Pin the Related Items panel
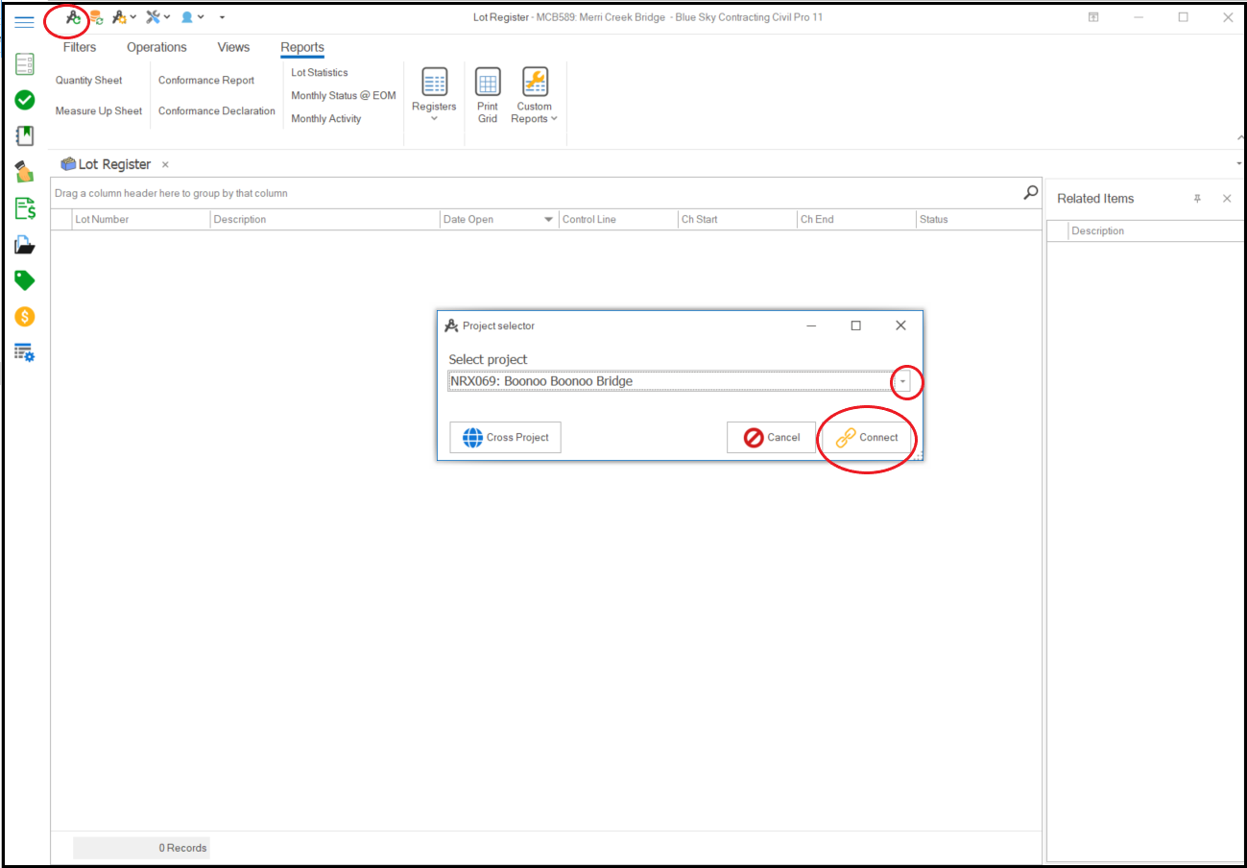The image size is (1247, 868). point(1197,199)
